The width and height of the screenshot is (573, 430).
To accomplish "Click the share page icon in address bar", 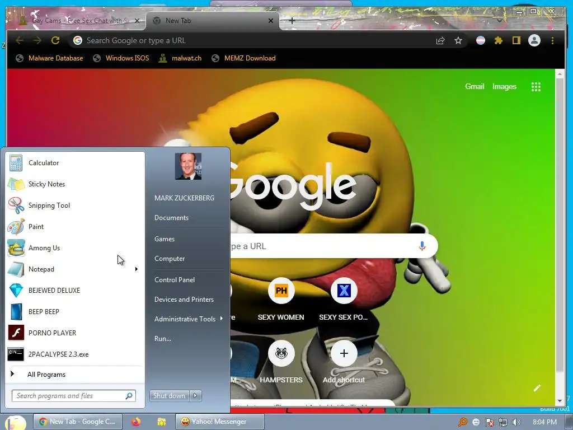I will [440, 40].
